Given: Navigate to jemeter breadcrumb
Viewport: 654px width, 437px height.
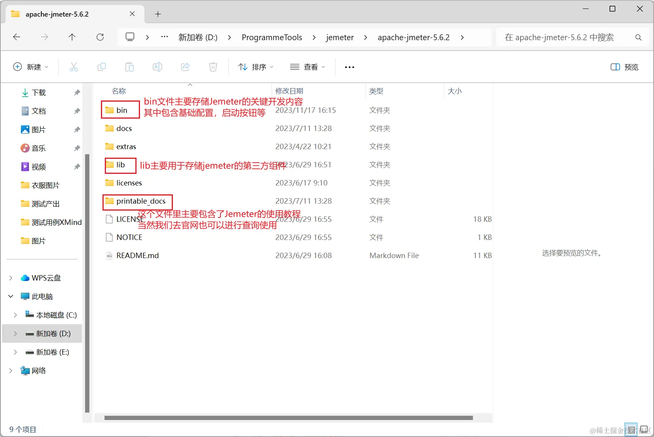Looking at the screenshot, I should (340, 37).
